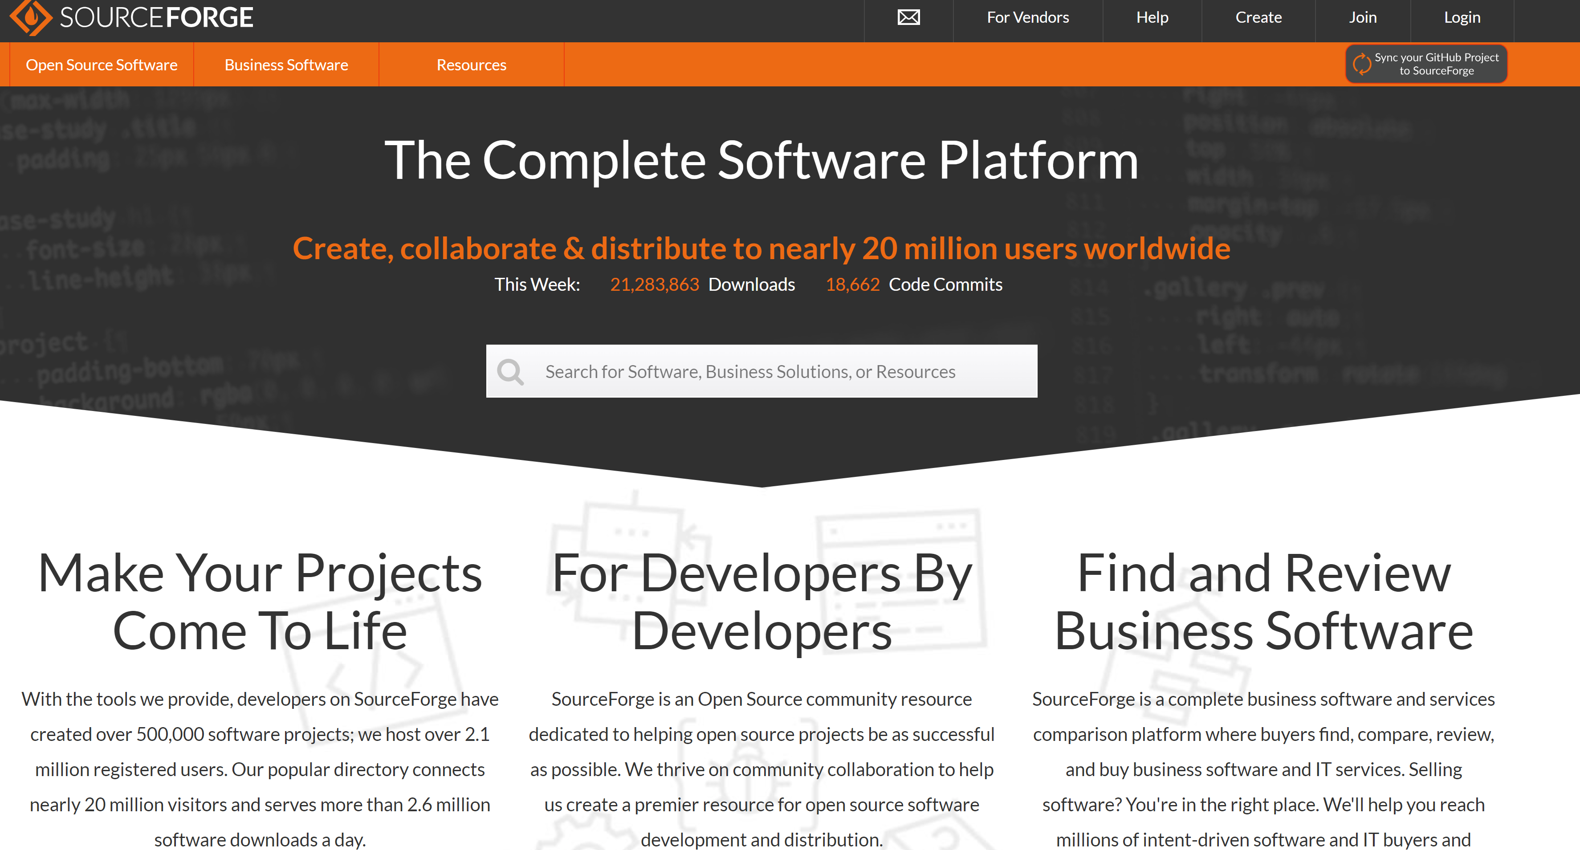Viewport: 1580px width, 850px height.
Task: Expand the Business Software menu
Action: coord(286,65)
